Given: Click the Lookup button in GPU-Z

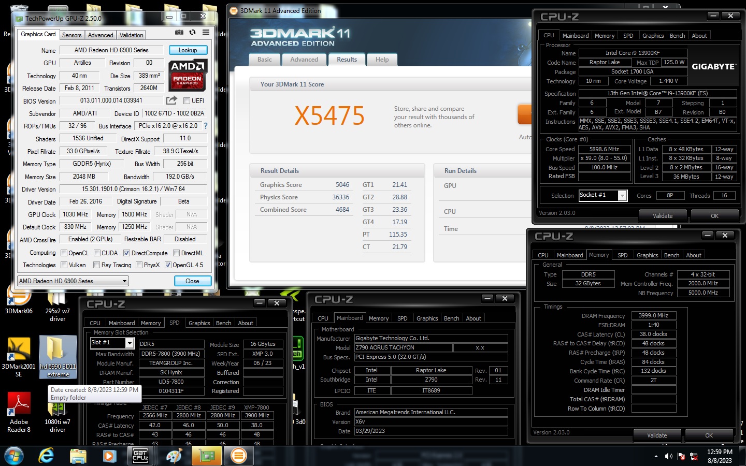Looking at the screenshot, I should click(x=188, y=50).
